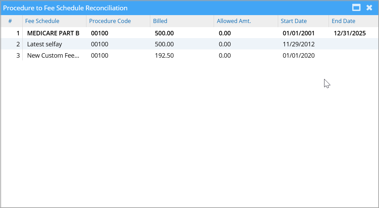Viewport: 379px width, 208px height.
Task: Sort by Fee Schedule column header
Action: [42, 21]
